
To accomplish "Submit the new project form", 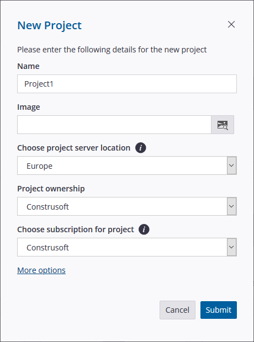I will (x=219, y=310).
